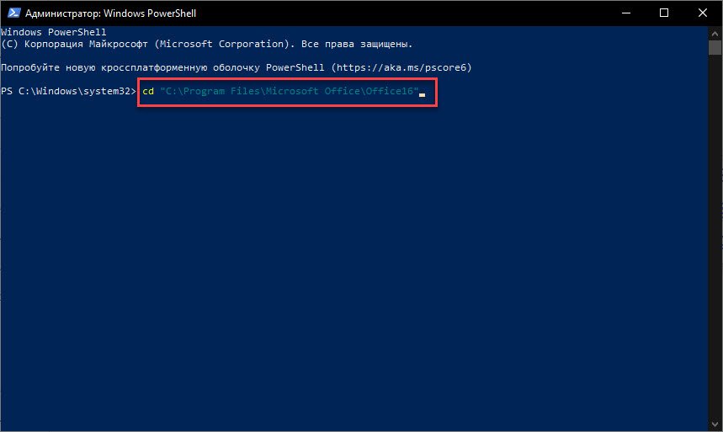Click the blinking cursor after the command
The image size is (723, 432).
point(422,95)
